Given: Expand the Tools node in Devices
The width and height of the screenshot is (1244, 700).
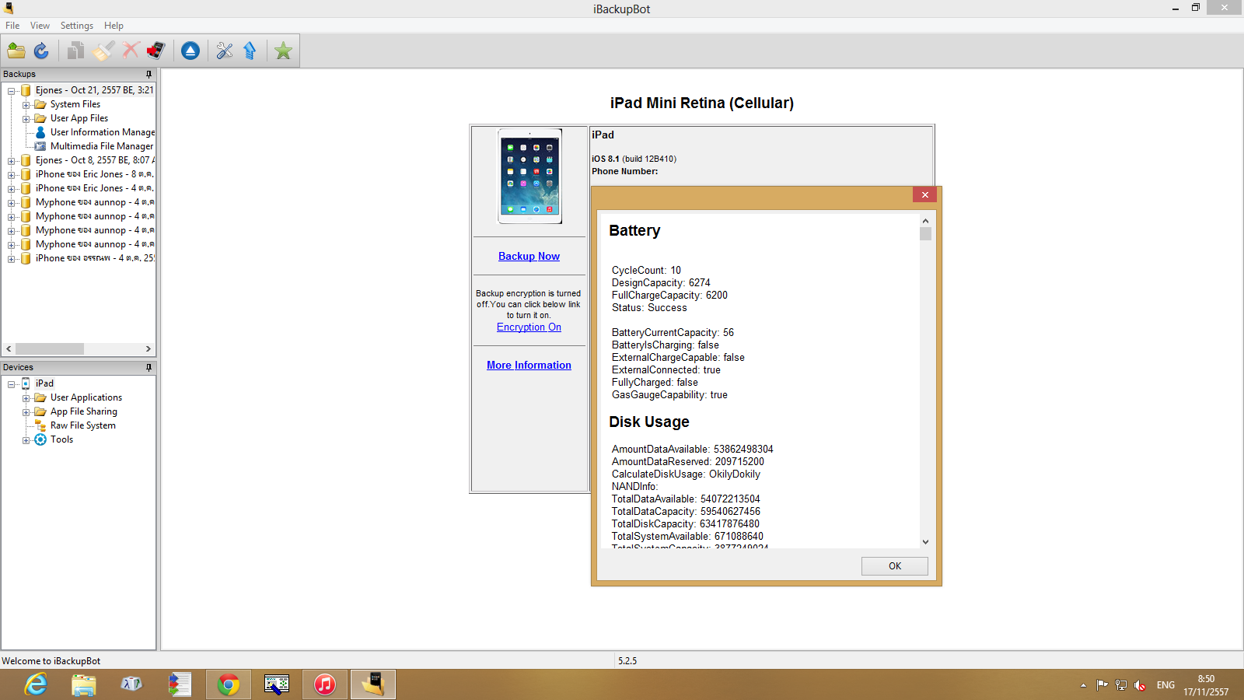Looking at the screenshot, I should (26, 440).
